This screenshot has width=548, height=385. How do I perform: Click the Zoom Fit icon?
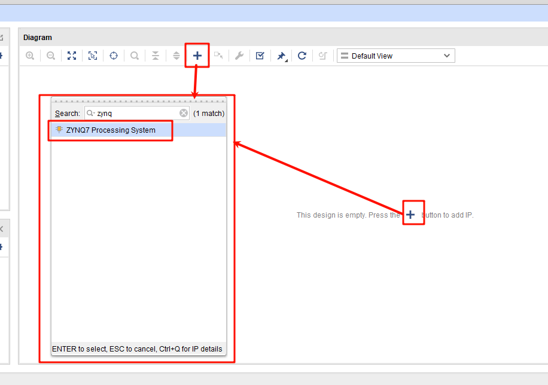(x=72, y=56)
